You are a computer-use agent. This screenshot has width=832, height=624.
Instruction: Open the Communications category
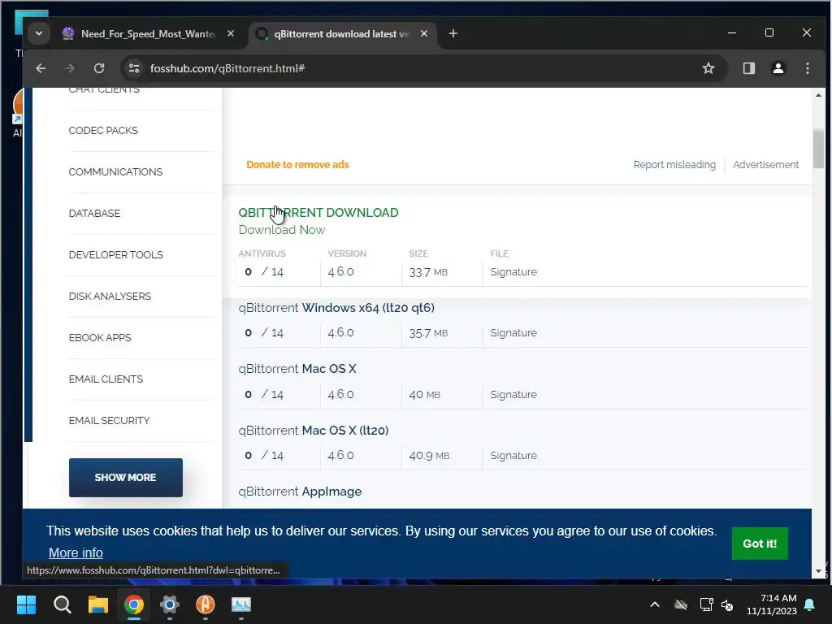coord(115,172)
